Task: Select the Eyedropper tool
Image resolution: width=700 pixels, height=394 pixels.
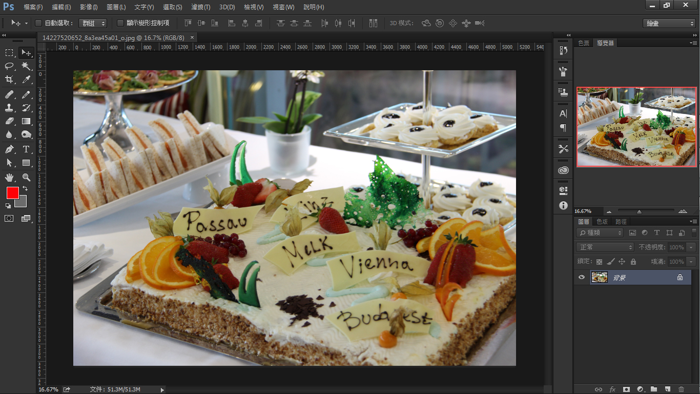Action: click(26, 79)
